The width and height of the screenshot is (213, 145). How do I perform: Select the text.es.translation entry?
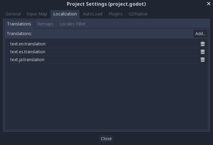[x=28, y=52]
